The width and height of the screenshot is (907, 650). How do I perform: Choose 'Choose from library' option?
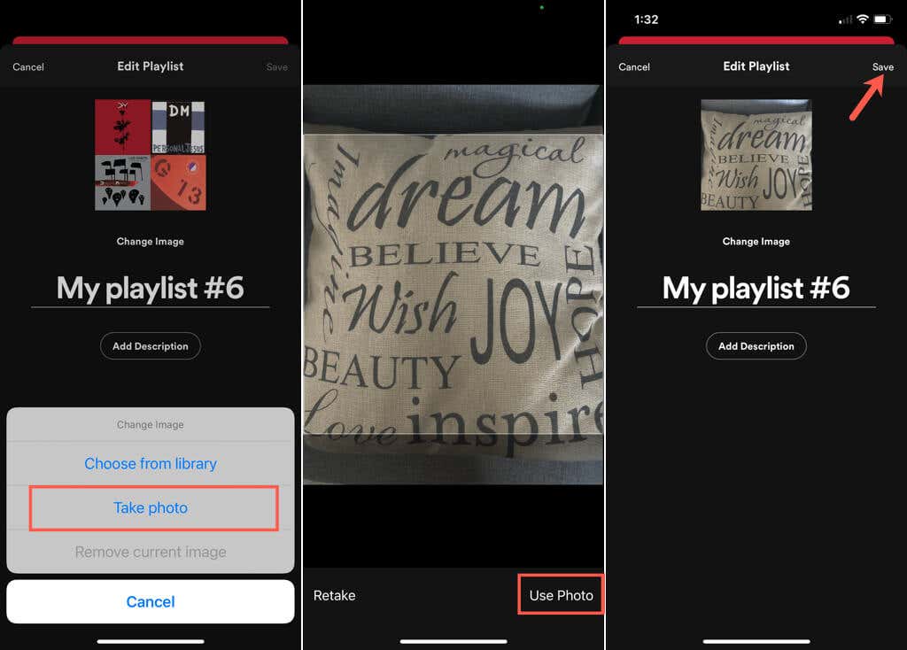(151, 464)
